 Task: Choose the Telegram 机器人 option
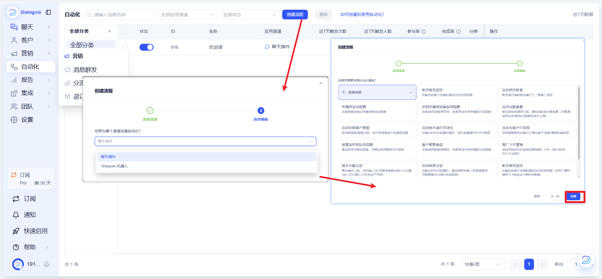207,166
